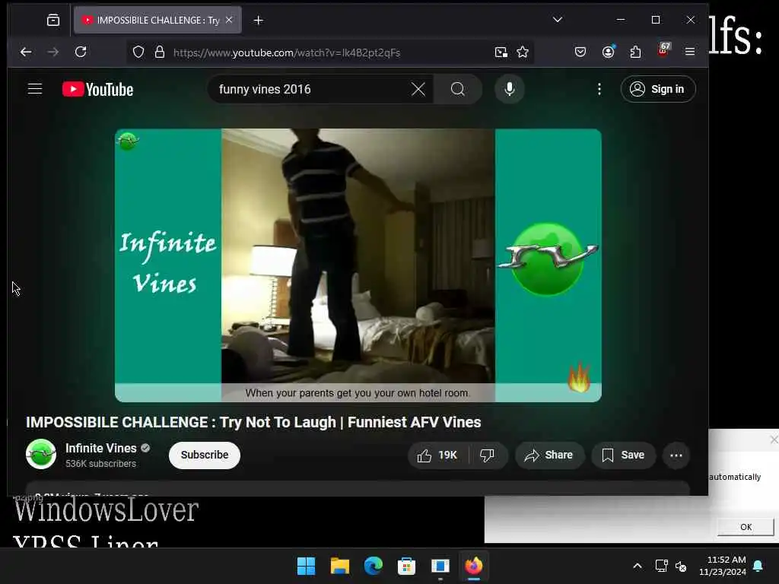This screenshot has height=584, width=779.
Task: Open Firefox recent browsing tab view icon
Action: coord(53,20)
